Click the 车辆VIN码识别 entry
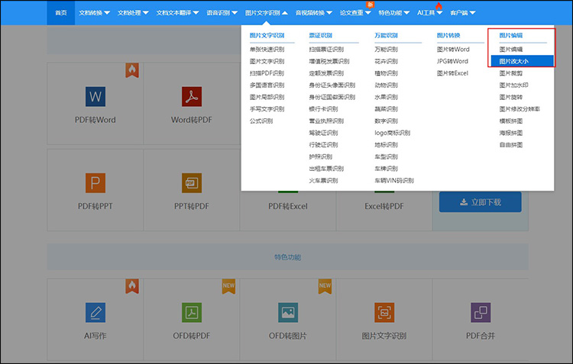 [x=394, y=181]
